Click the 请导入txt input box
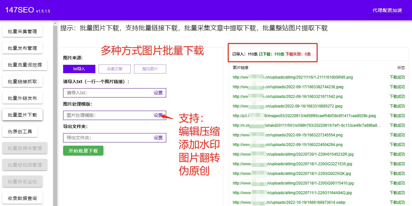The height and width of the screenshot is (206, 412). 106,93
